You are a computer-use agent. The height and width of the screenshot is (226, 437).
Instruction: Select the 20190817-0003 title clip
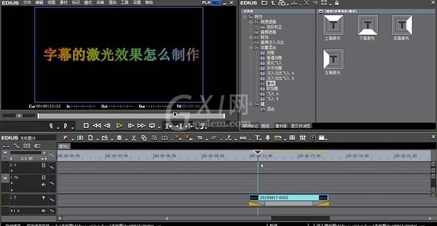[x=289, y=198]
